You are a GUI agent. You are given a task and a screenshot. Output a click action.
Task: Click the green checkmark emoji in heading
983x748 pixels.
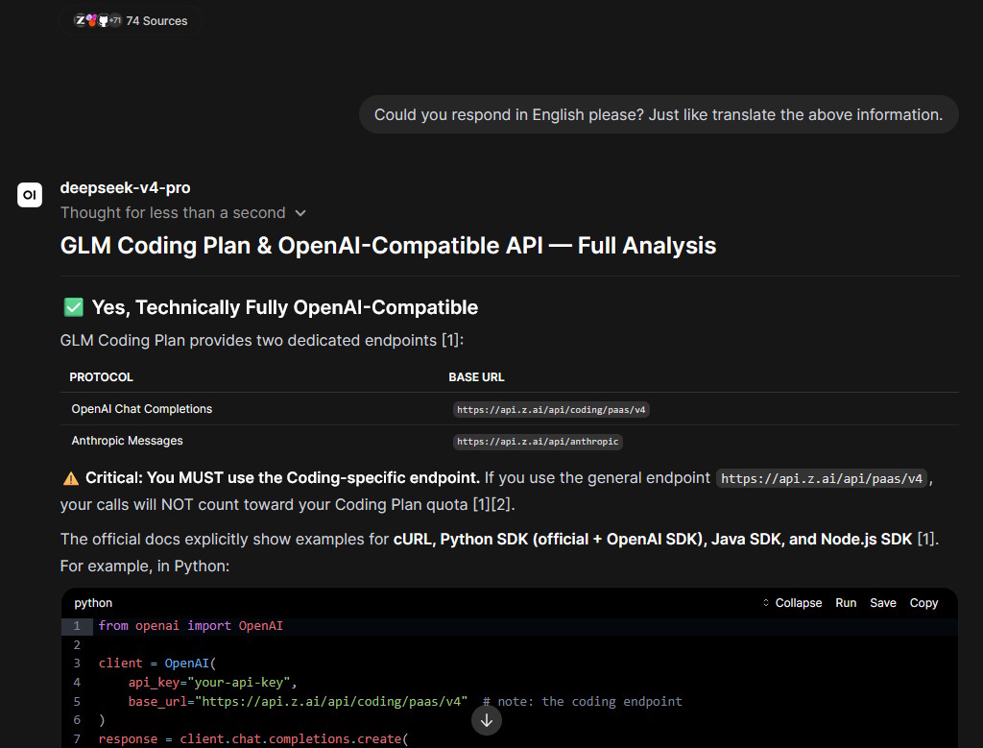pos(73,307)
